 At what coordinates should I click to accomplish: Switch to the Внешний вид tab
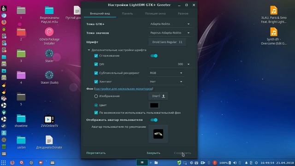pyautogui.click(x=100, y=13)
